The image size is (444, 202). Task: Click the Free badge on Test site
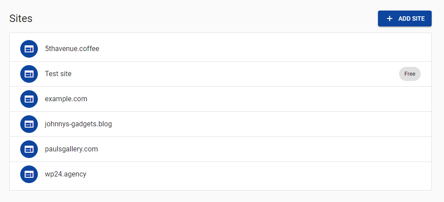(410, 74)
